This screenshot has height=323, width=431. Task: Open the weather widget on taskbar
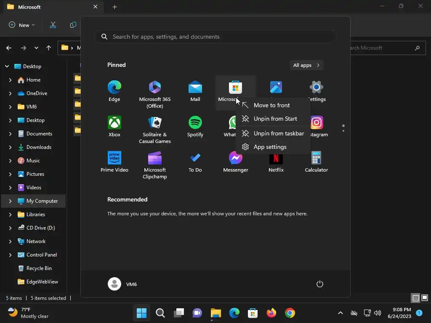28,313
